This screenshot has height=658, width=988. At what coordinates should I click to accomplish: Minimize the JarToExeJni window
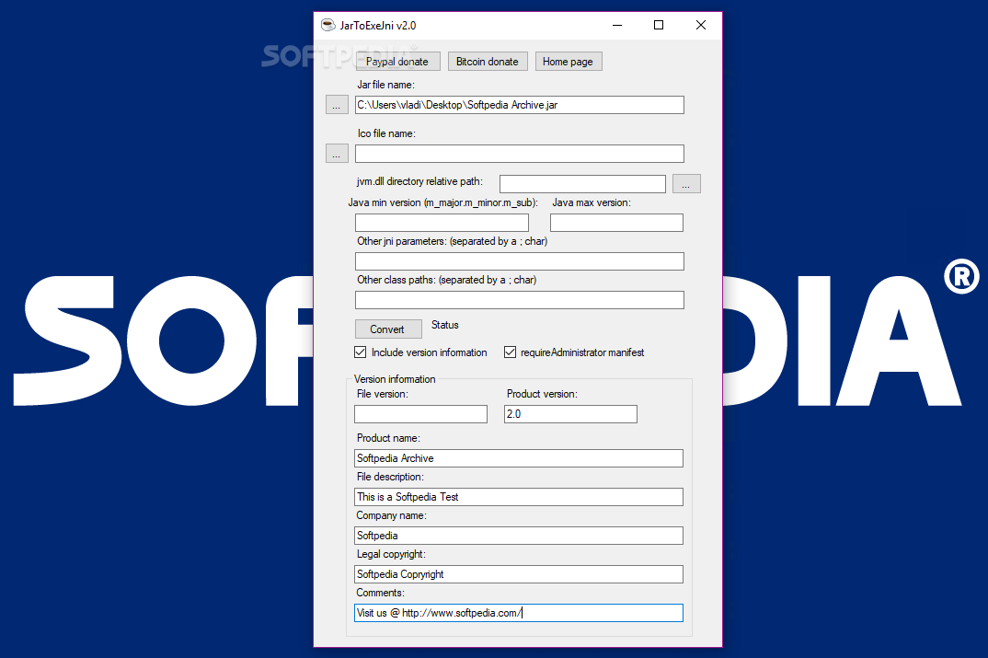617,25
